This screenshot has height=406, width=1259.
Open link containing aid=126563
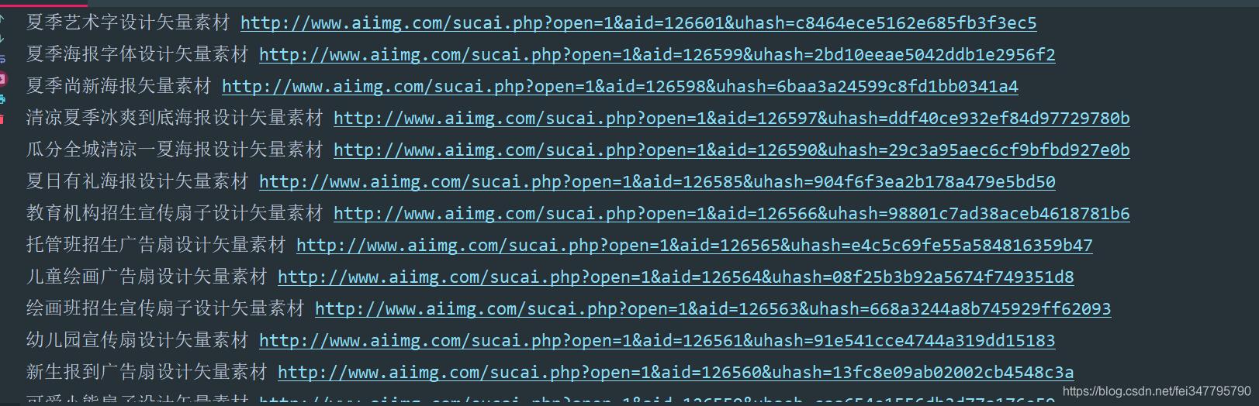click(x=713, y=309)
